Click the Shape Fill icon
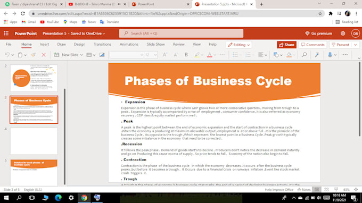 click(289, 55)
